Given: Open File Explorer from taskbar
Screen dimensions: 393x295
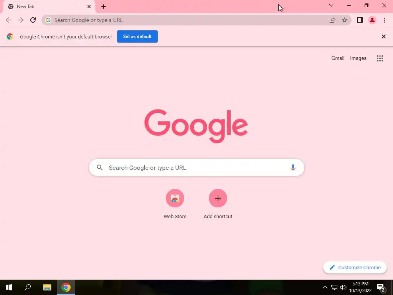Looking at the screenshot, I should pos(47,287).
